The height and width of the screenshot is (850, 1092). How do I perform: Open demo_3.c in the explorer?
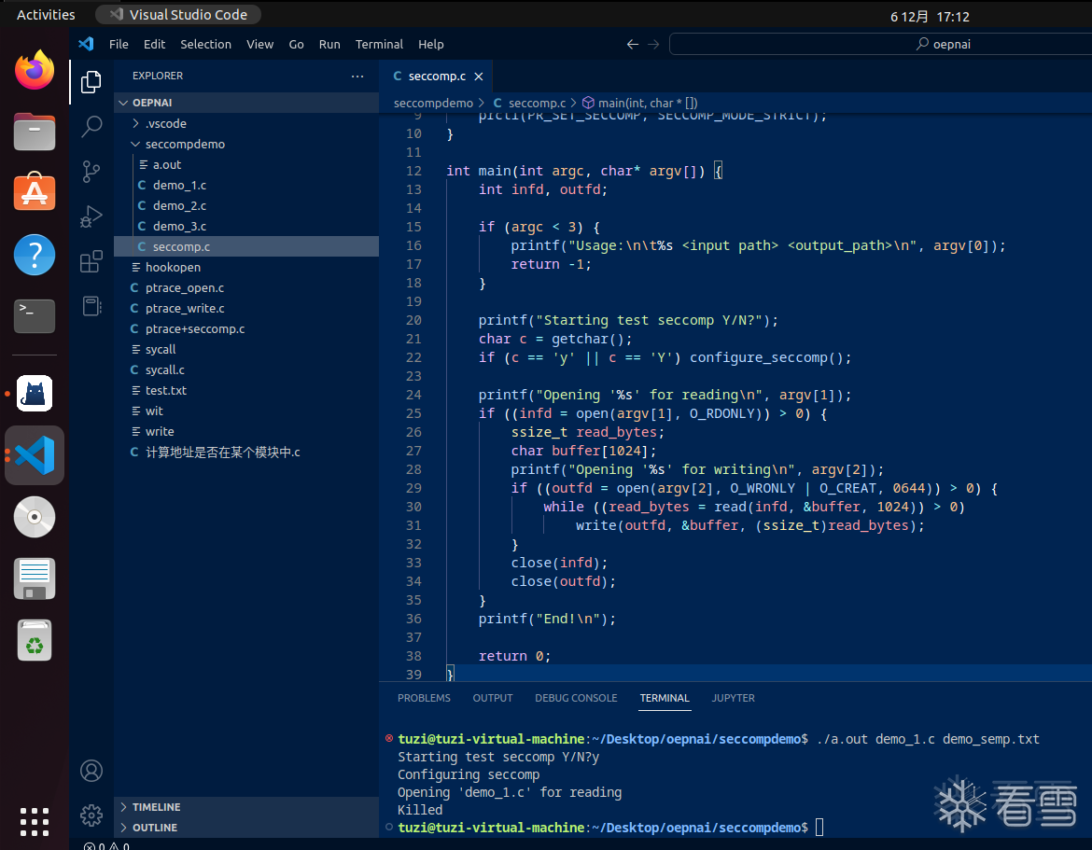click(x=246, y=226)
